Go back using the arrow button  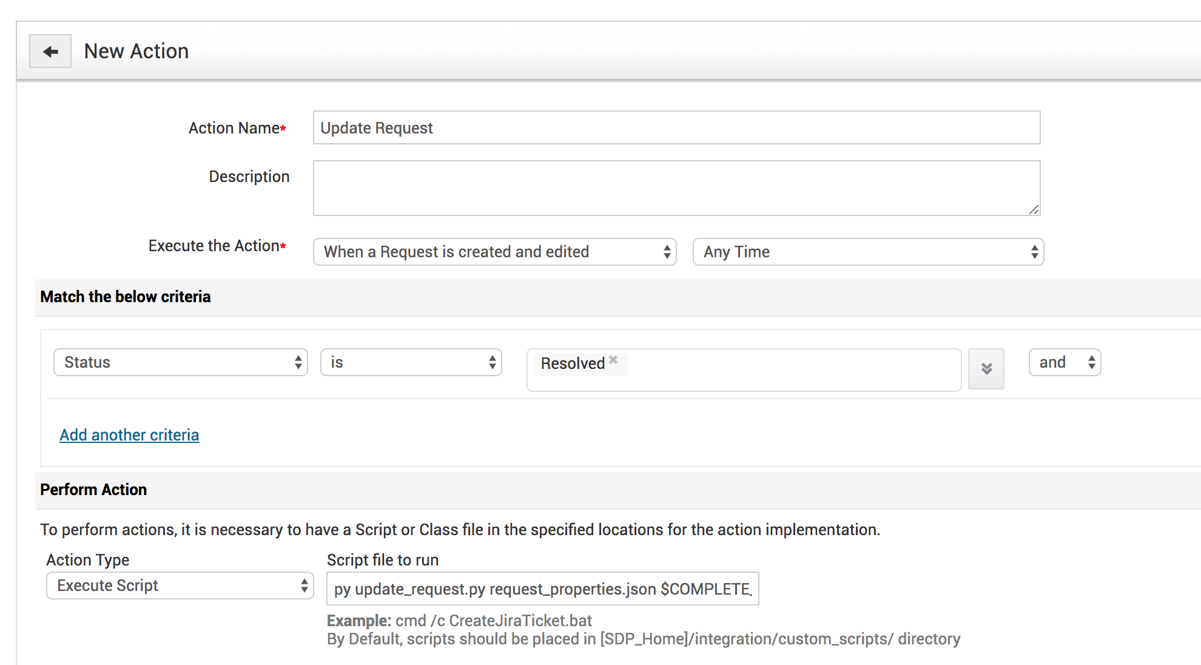(50, 52)
